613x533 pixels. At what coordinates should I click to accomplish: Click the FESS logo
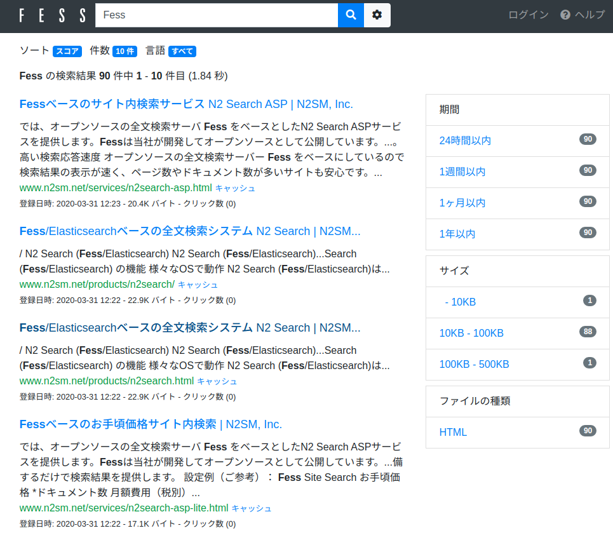[52, 16]
